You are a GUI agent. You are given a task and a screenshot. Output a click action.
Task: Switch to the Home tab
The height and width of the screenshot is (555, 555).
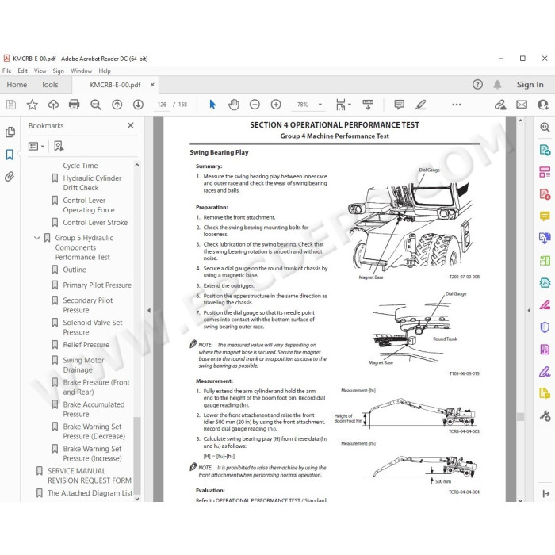pyautogui.click(x=17, y=85)
